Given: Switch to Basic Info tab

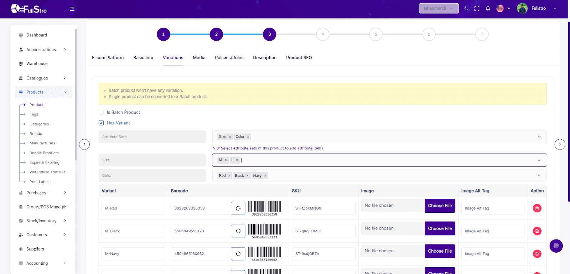Looking at the screenshot, I should 143,58.
